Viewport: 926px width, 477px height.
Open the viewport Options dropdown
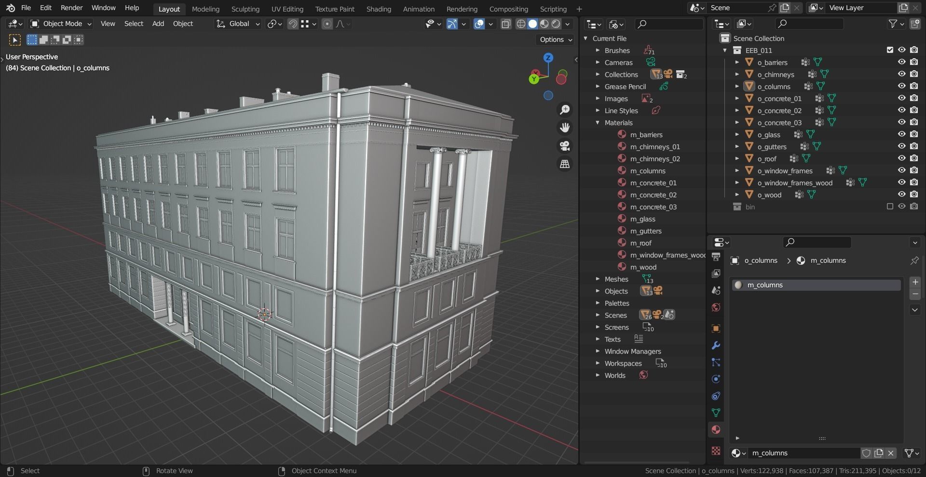coord(555,39)
